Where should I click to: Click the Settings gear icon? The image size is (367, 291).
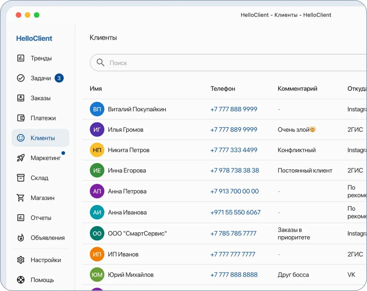pyautogui.click(x=21, y=260)
